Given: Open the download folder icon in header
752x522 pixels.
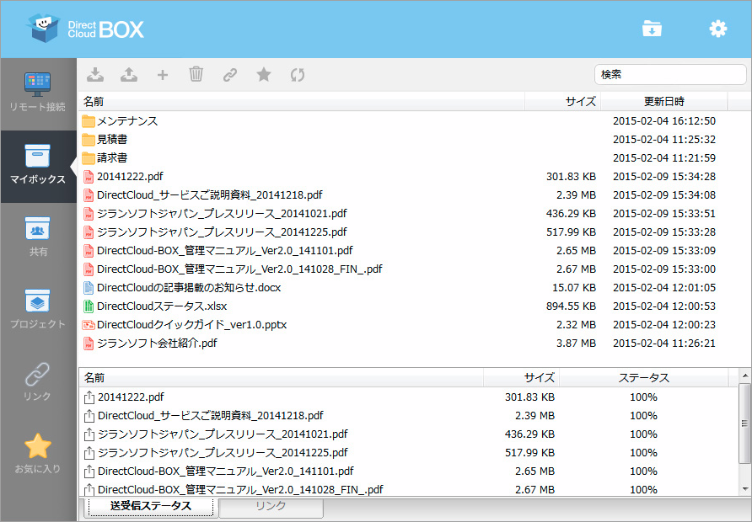Looking at the screenshot, I should tap(652, 29).
